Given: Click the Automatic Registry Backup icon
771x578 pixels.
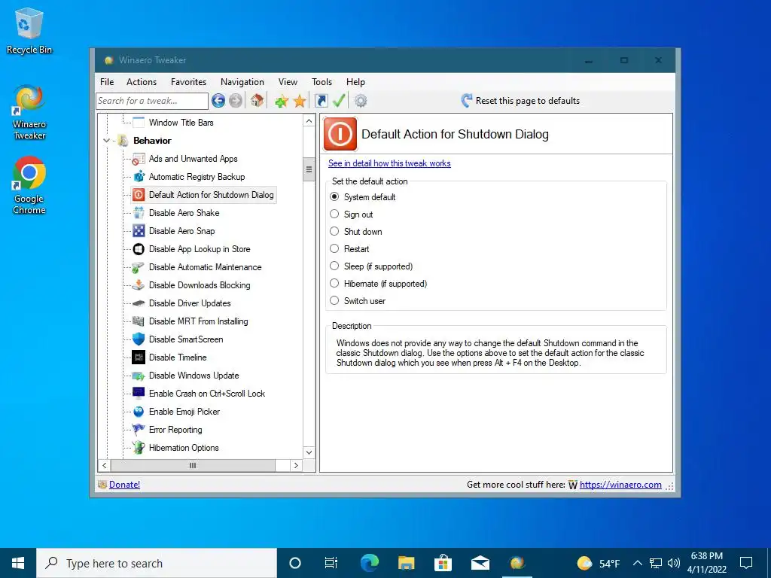Looking at the screenshot, I should pyautogui.click(x=139, y=176).
